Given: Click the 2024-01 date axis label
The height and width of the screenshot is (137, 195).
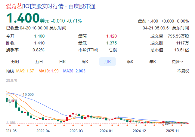Looking at the screenshot, I should (x=106, y=131).
